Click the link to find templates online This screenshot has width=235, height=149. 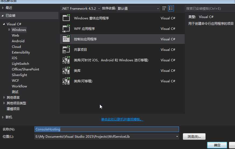click(x=122, y=119)
